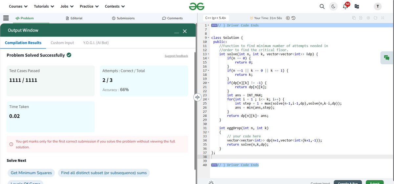This screenshot has height=184, width=394.
Task: Click inside empty code line 38
Action: (x=302, y=157)
